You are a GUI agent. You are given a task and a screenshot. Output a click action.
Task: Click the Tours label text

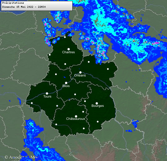pyautogui.click(x=47, y=96)
